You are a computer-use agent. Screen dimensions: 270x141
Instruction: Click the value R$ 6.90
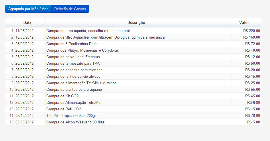pos(253,103)
